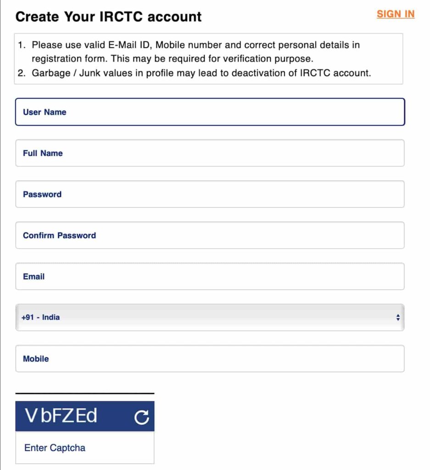Screen dimensions: 430x470
Task: Click the Create Your IRCTC account heading
Action: pyautogui.click(x=108, y=17)
